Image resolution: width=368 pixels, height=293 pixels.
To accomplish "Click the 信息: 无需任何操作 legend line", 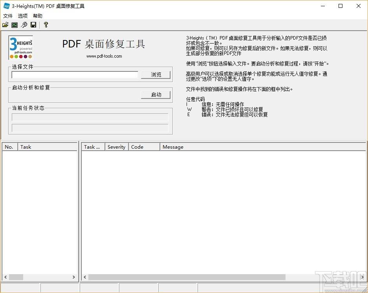I will (223, 104).
